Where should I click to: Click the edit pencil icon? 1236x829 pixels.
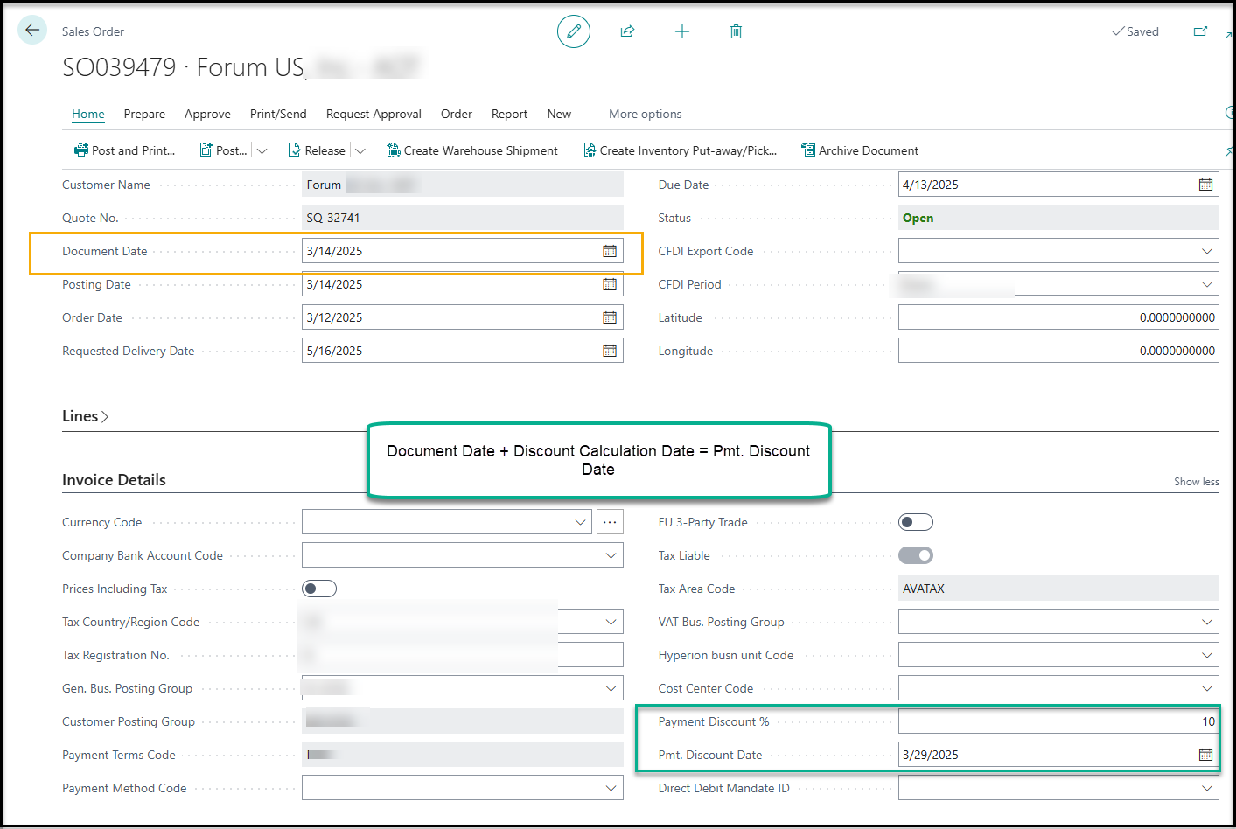click(x=574, y=31)
